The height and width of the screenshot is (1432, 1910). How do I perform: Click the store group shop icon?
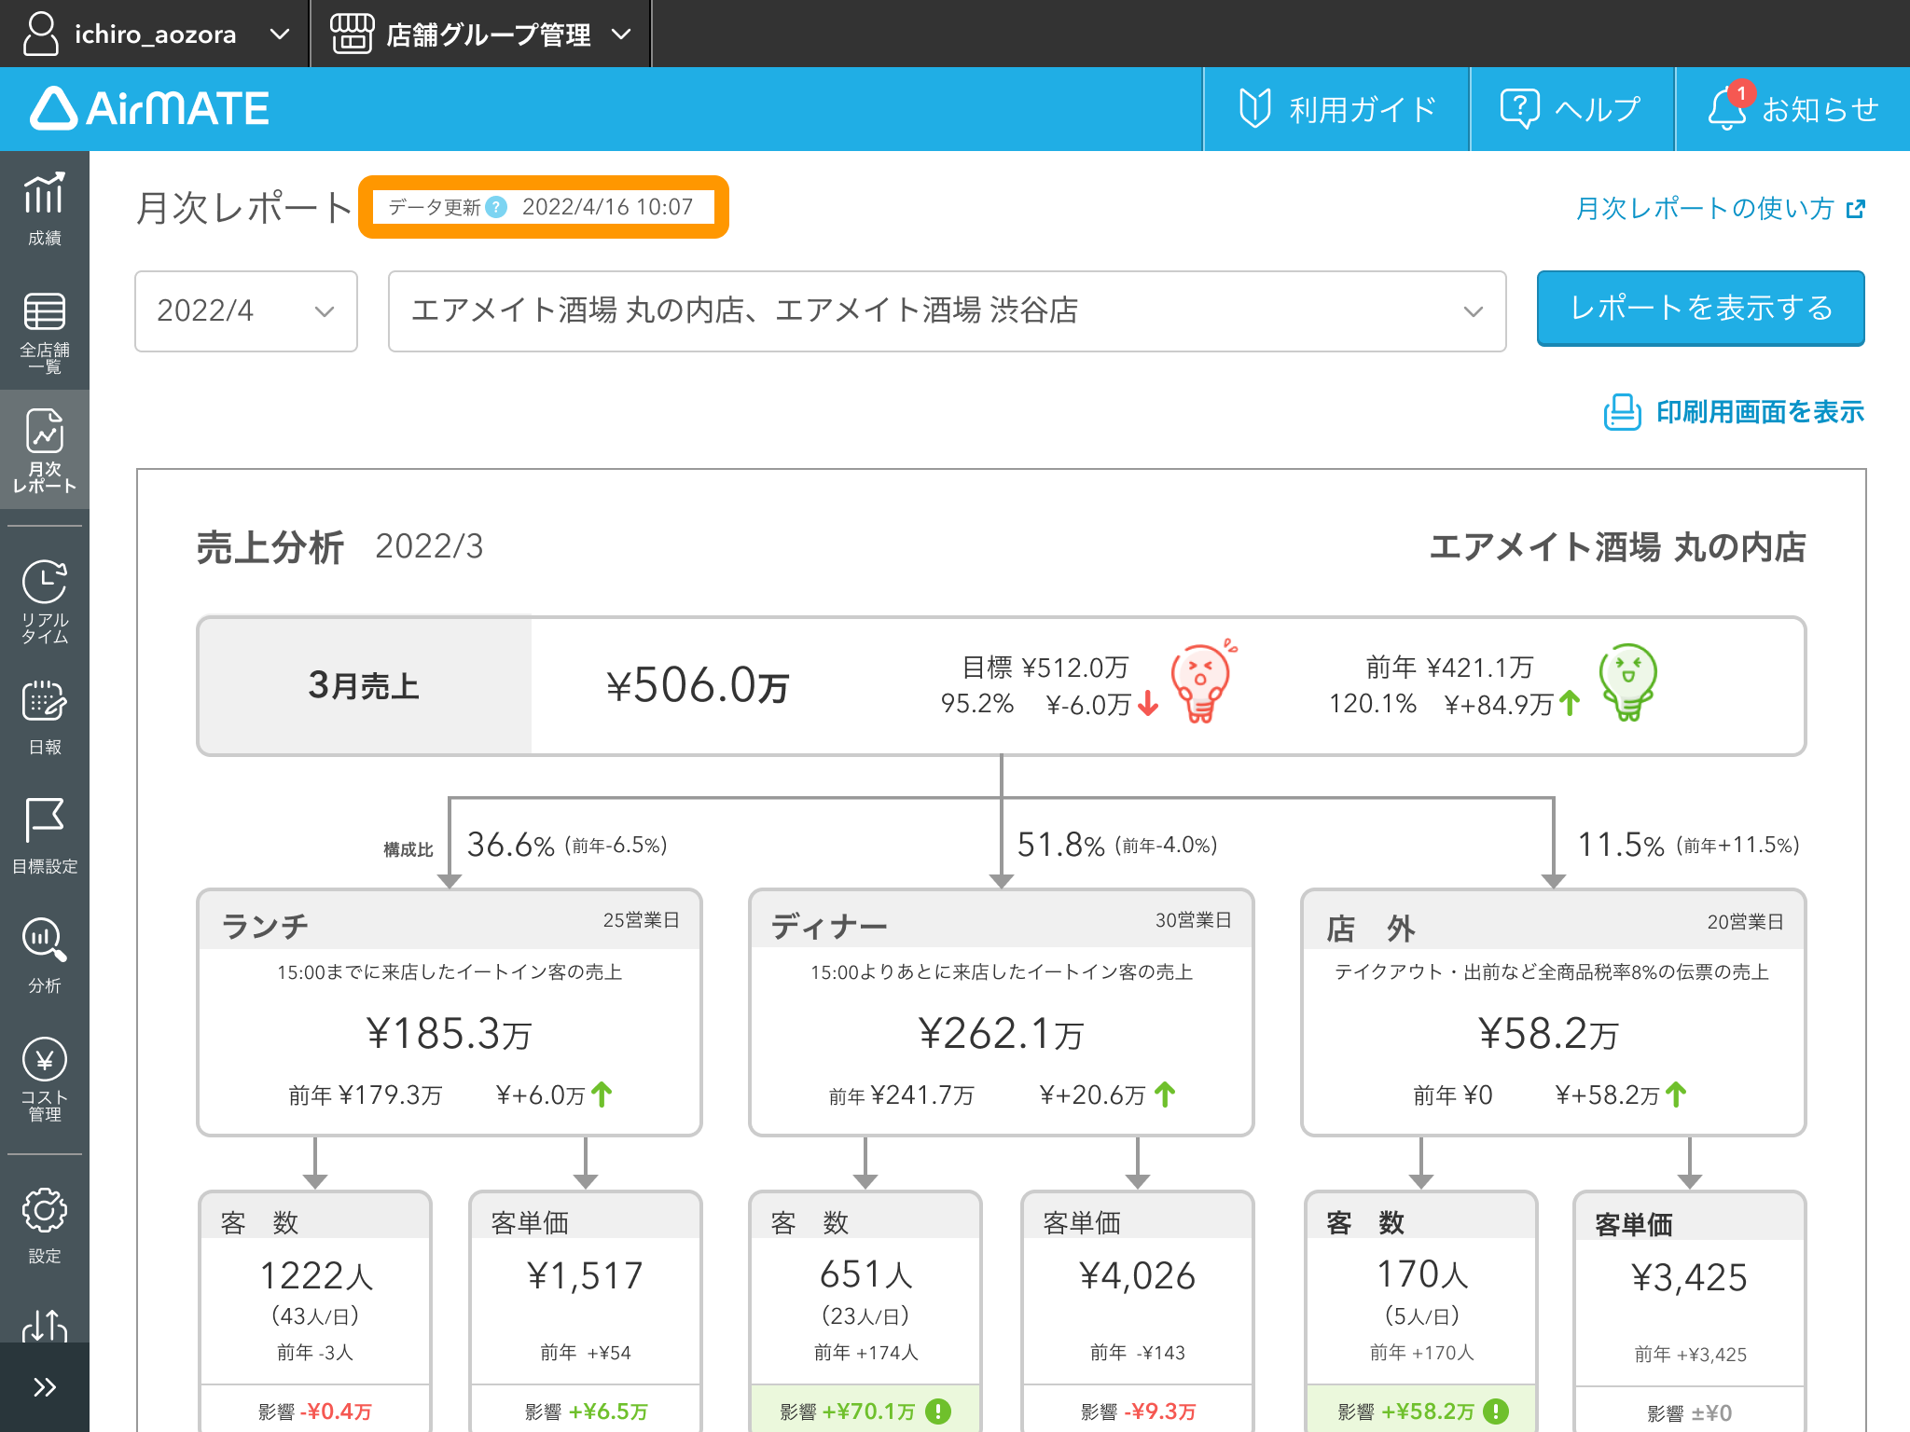(x=353, y=34)
